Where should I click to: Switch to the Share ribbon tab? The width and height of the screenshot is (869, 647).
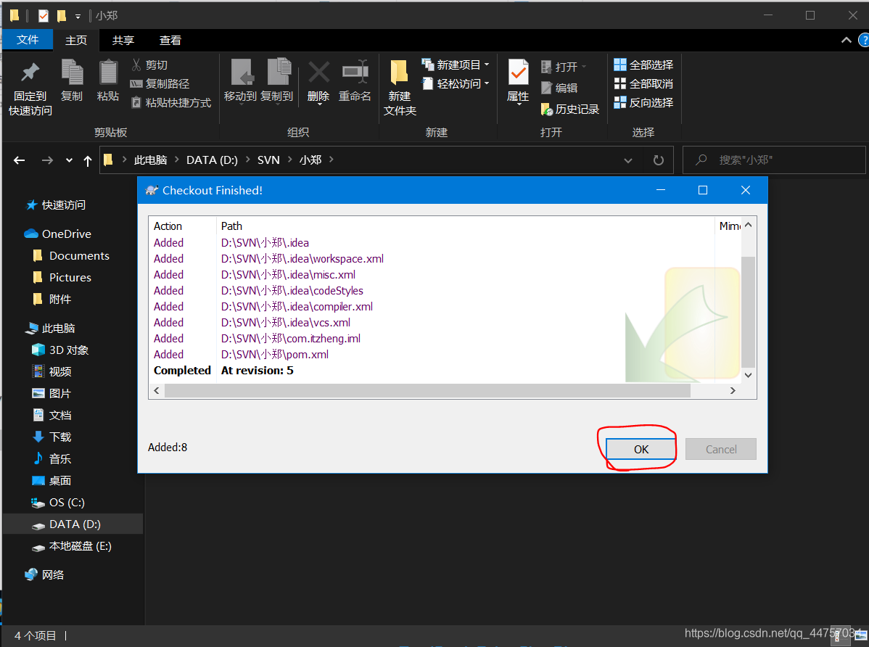[x=123, y=41]
